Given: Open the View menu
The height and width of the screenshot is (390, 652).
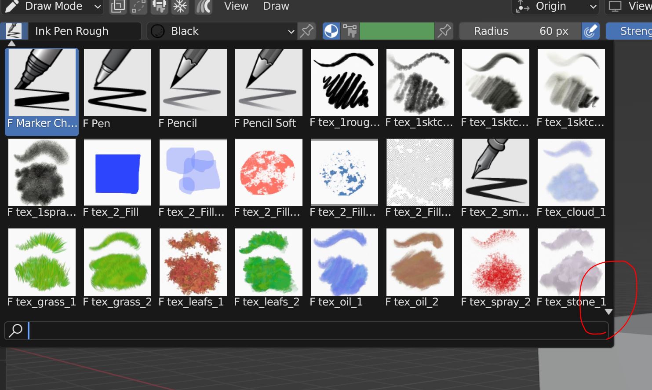Looking at the screenshot, I should [236, 6].
